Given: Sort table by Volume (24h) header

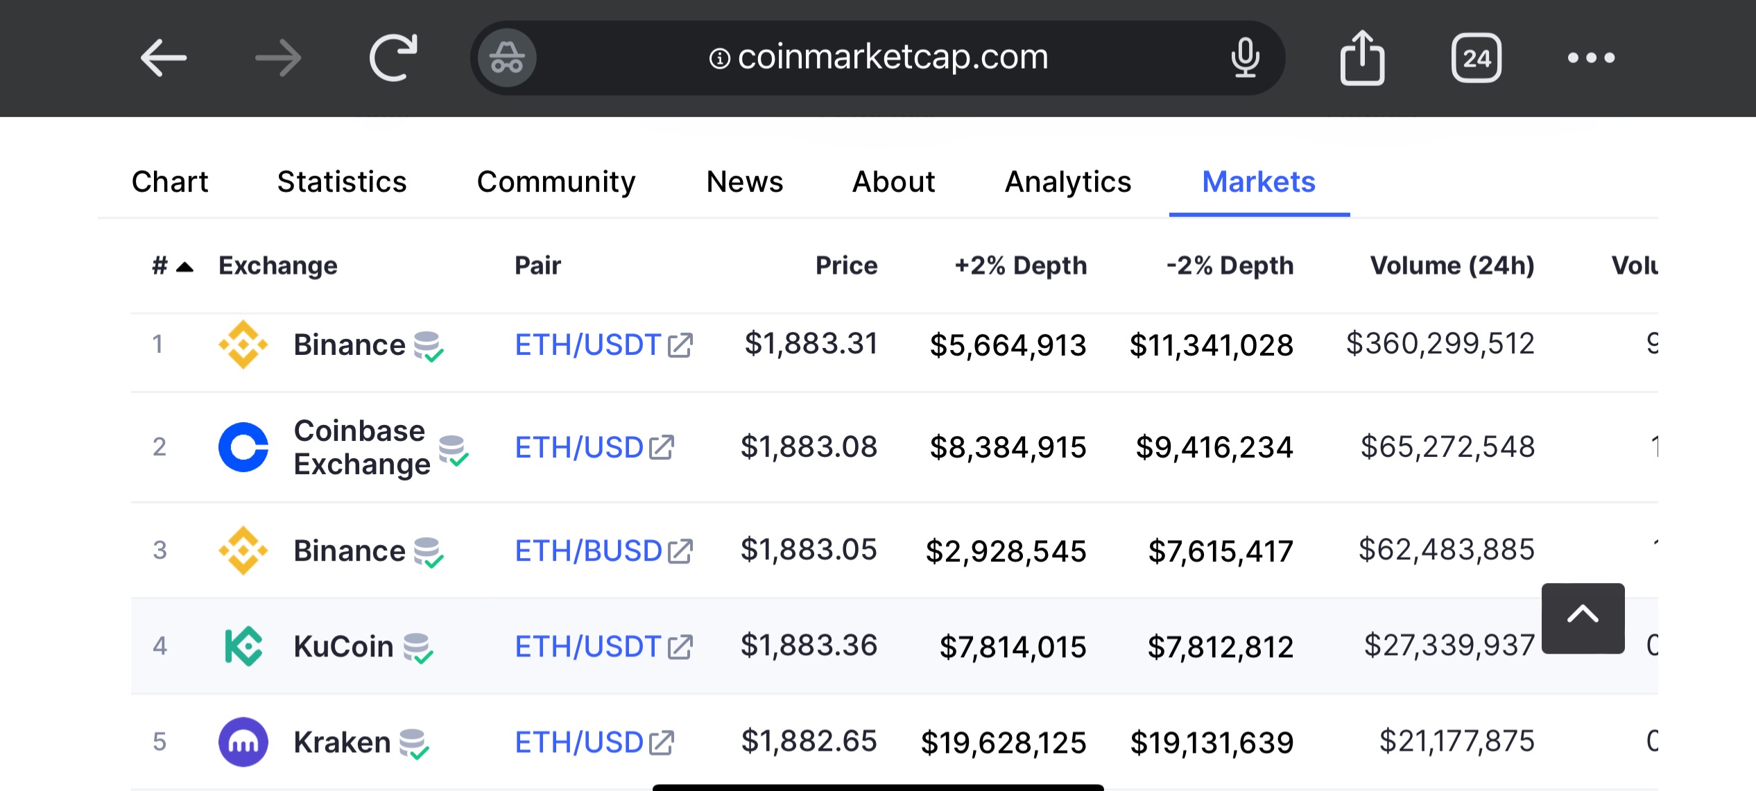Looking at the screenshot, I should click(1452, 266).
